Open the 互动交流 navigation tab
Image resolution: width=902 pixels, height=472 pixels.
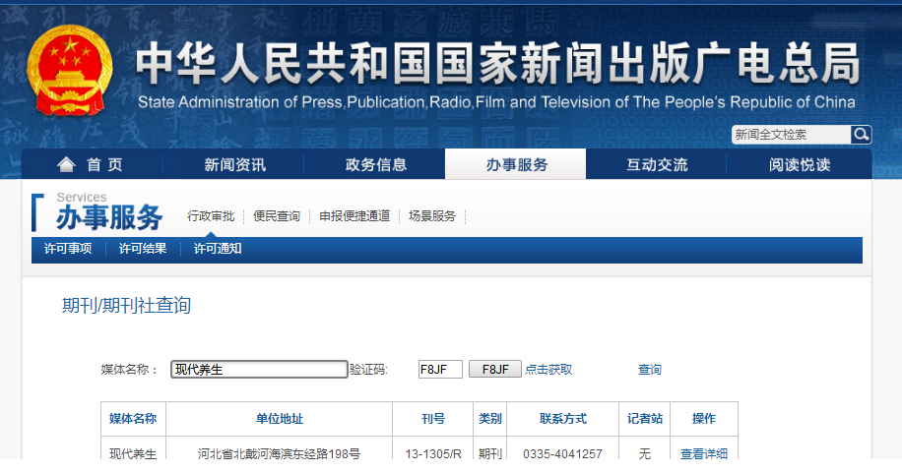(657, 165)
